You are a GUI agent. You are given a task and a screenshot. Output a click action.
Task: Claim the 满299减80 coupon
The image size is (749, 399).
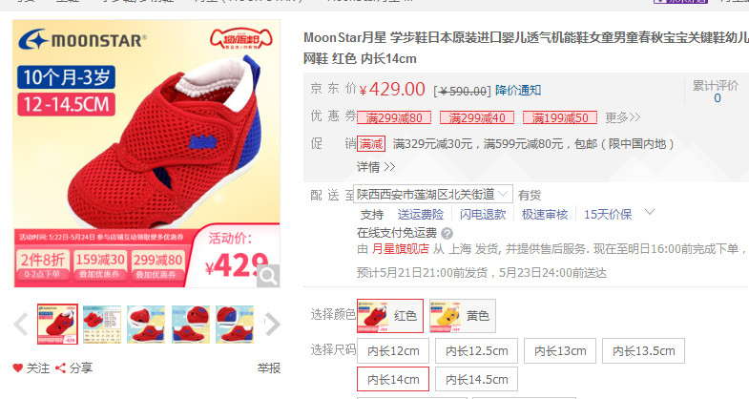click(394, 117)
